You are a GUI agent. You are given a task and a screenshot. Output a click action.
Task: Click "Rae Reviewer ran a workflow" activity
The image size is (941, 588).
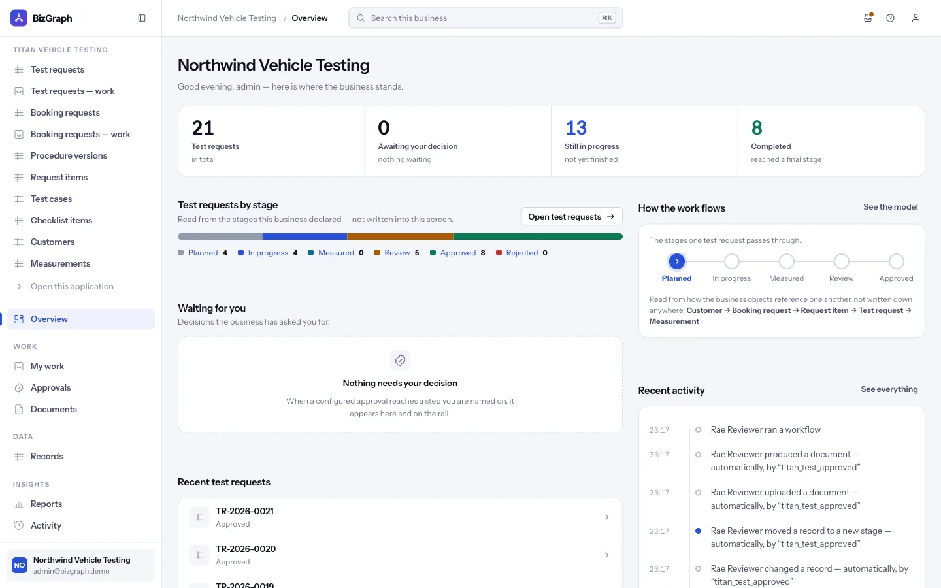pos(765,430)
